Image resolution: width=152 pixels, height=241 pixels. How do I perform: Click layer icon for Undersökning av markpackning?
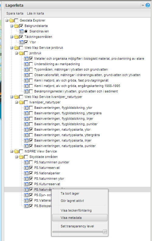(26, 64)
